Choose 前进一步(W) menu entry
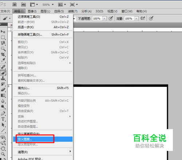 click(43, 22)
